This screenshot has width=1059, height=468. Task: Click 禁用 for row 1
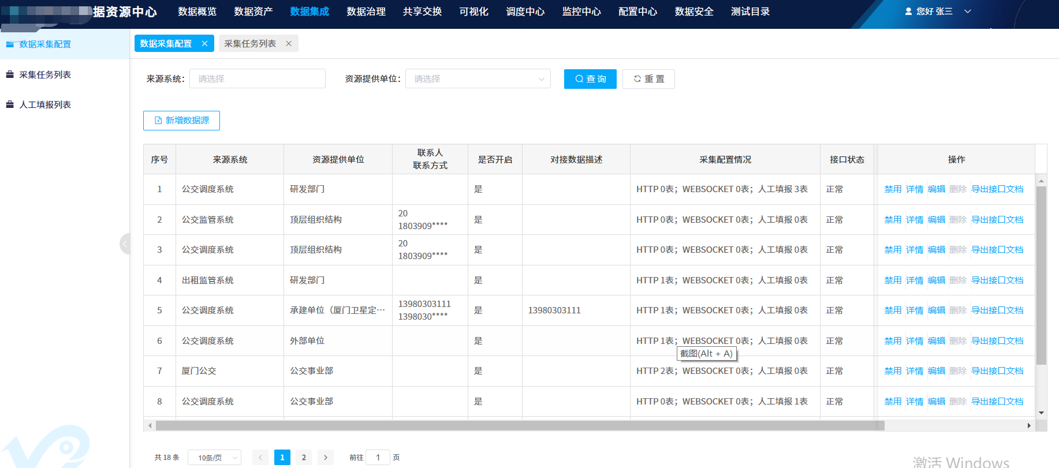pyautogui.click(x=893, y=189)
